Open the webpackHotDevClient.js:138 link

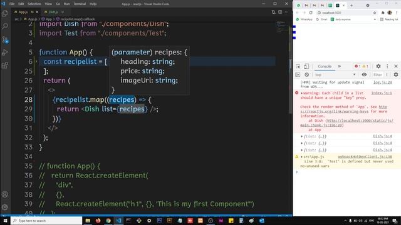(x=365, y=157)
